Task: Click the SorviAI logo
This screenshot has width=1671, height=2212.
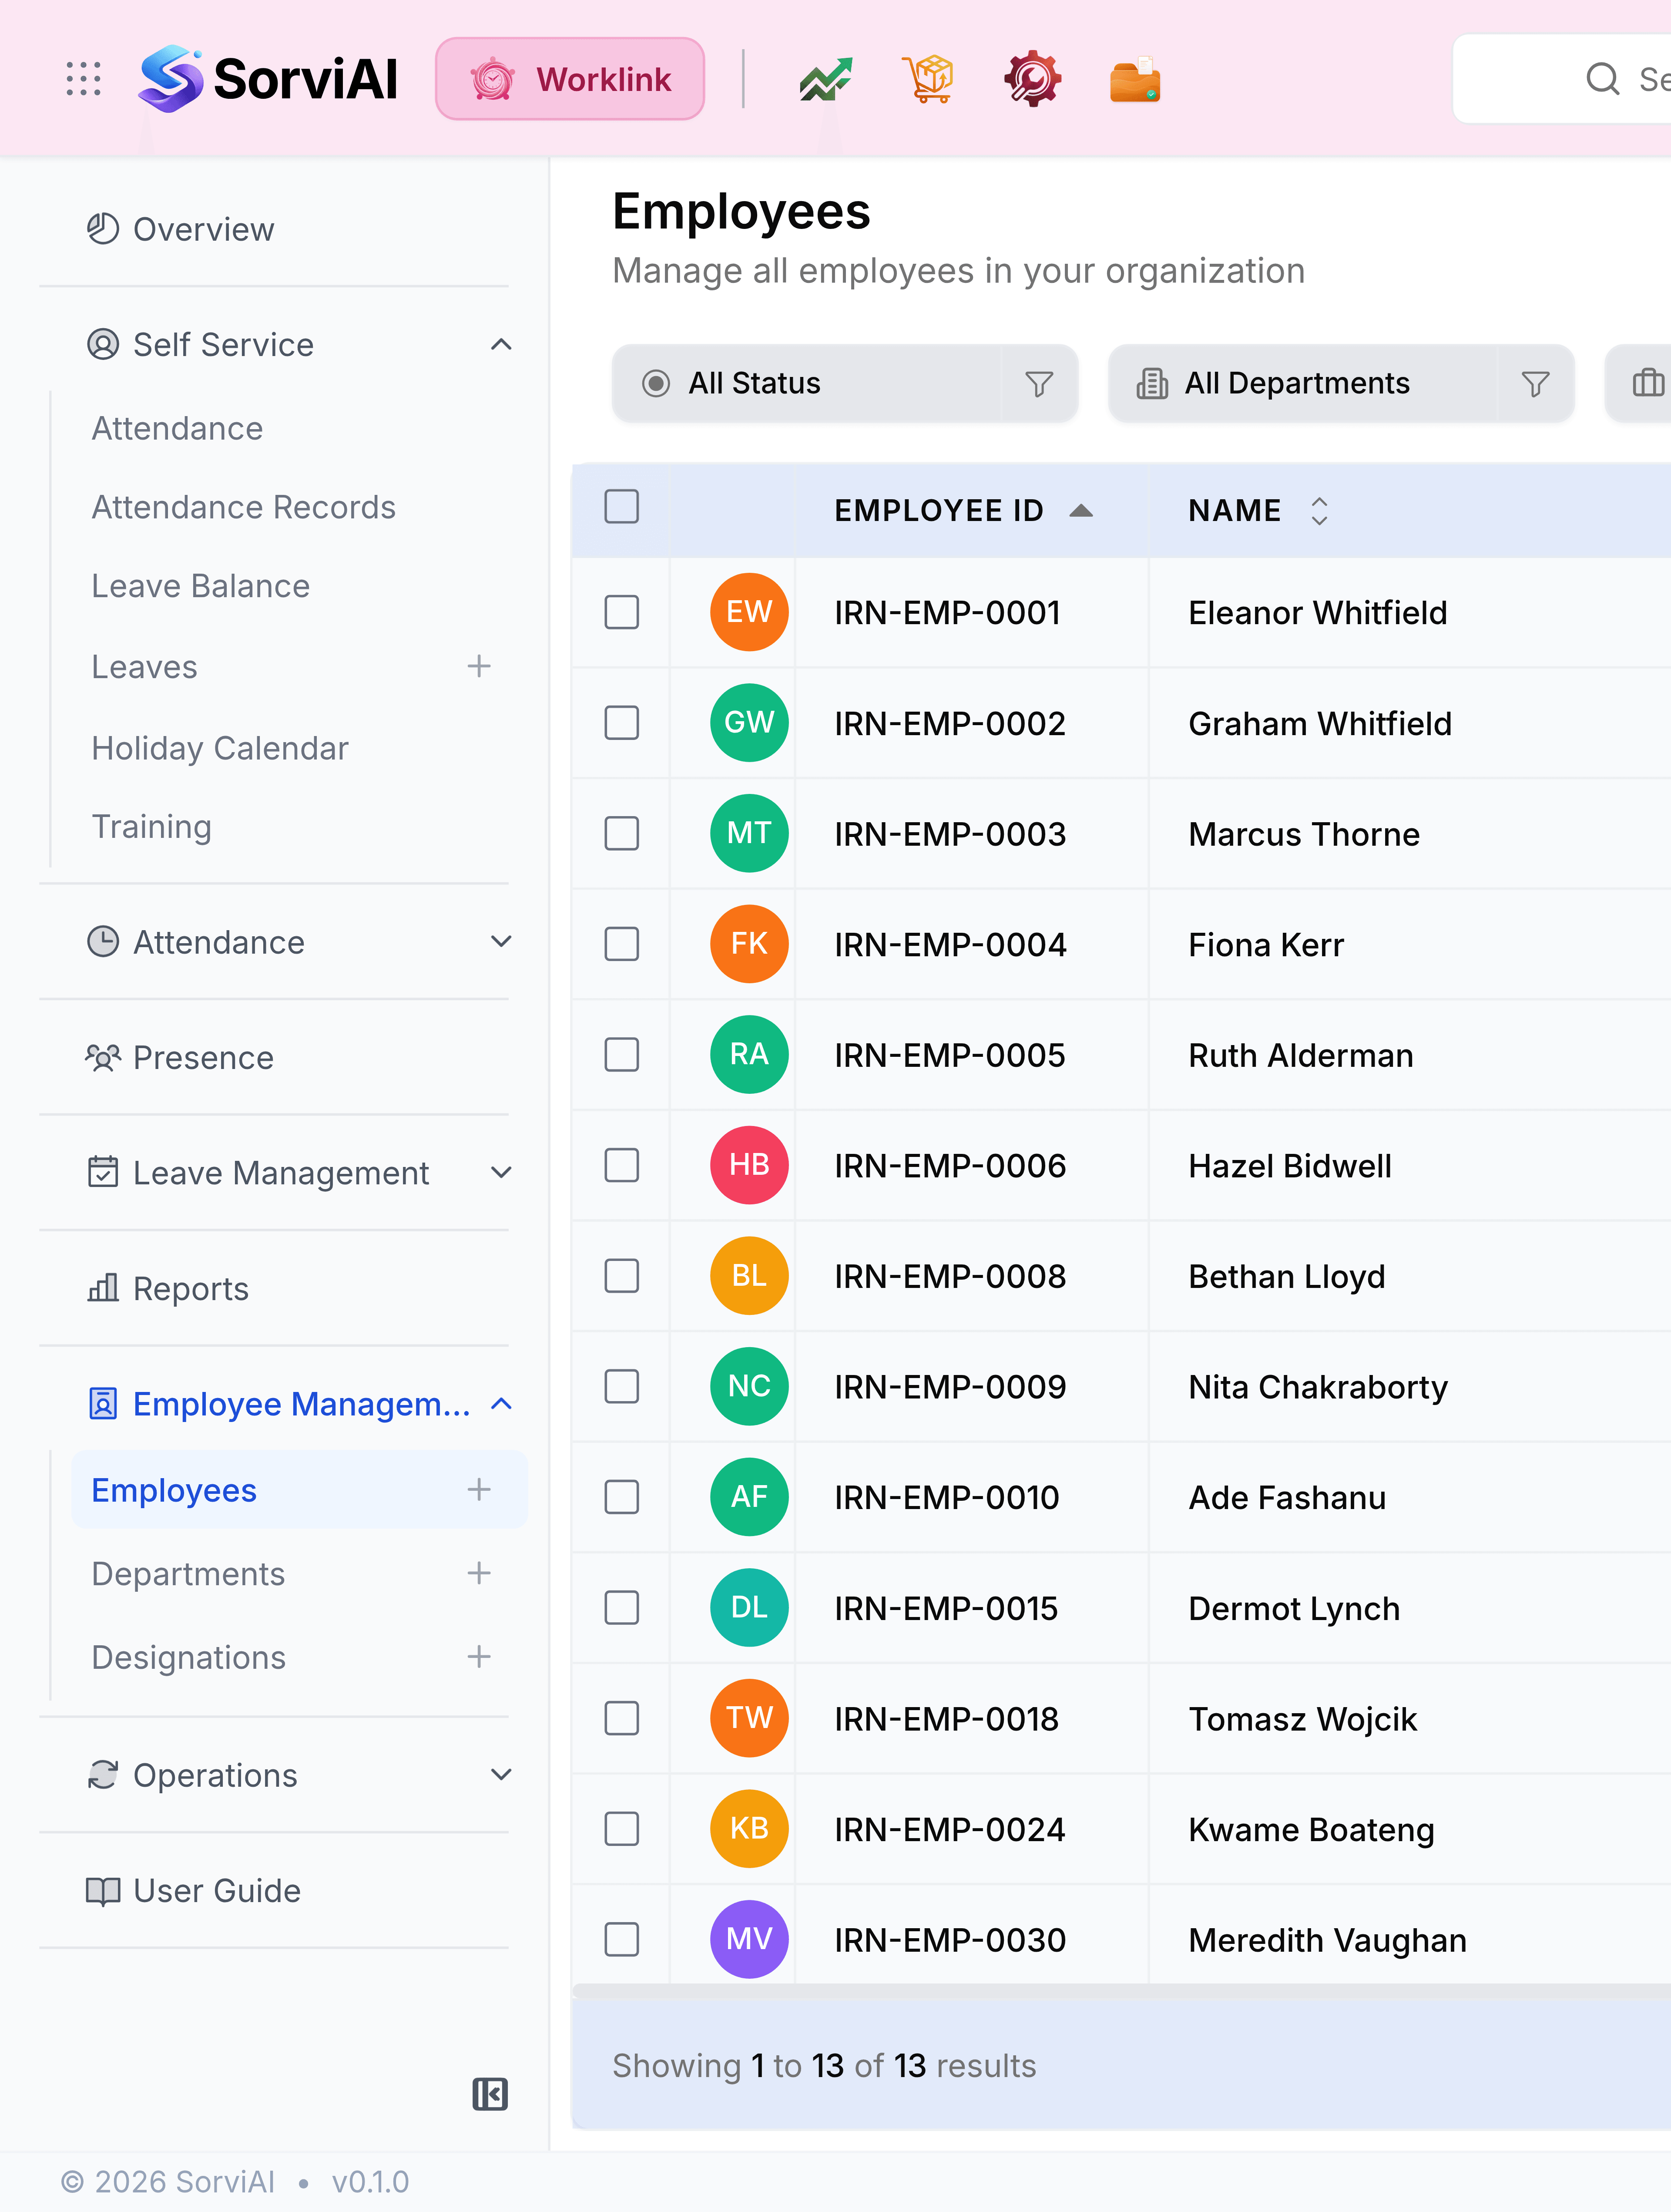Action: point(268,79)
